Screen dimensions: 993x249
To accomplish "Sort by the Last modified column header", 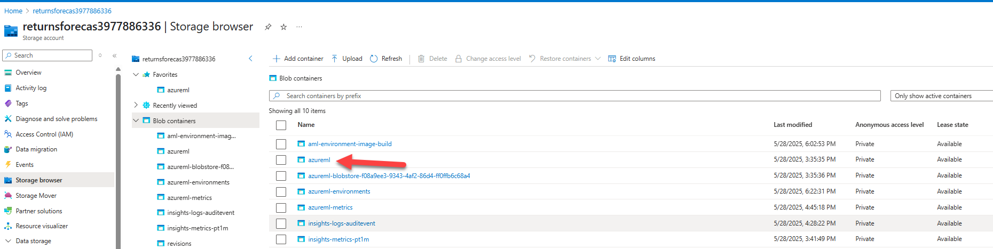I will point(793,125).
